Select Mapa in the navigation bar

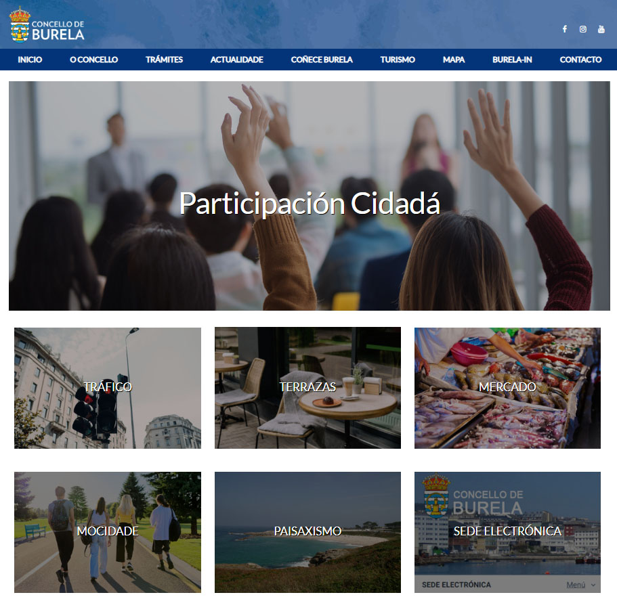click(454, 60)
